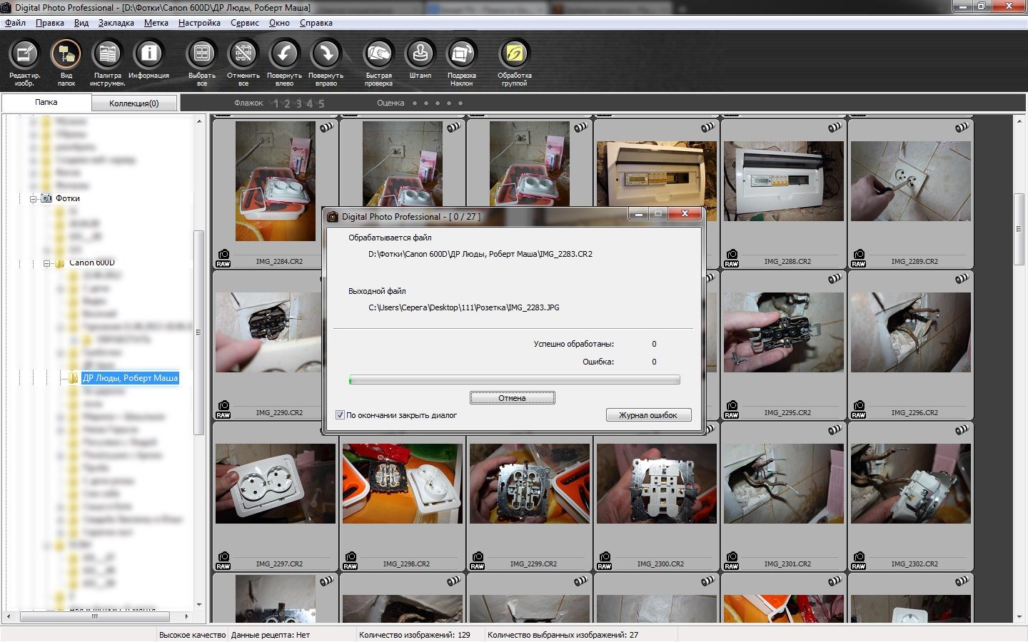The height and width of the screenshot is (642, 1028).
Task: Open the Edit image window tool
Action: [24, 55]
